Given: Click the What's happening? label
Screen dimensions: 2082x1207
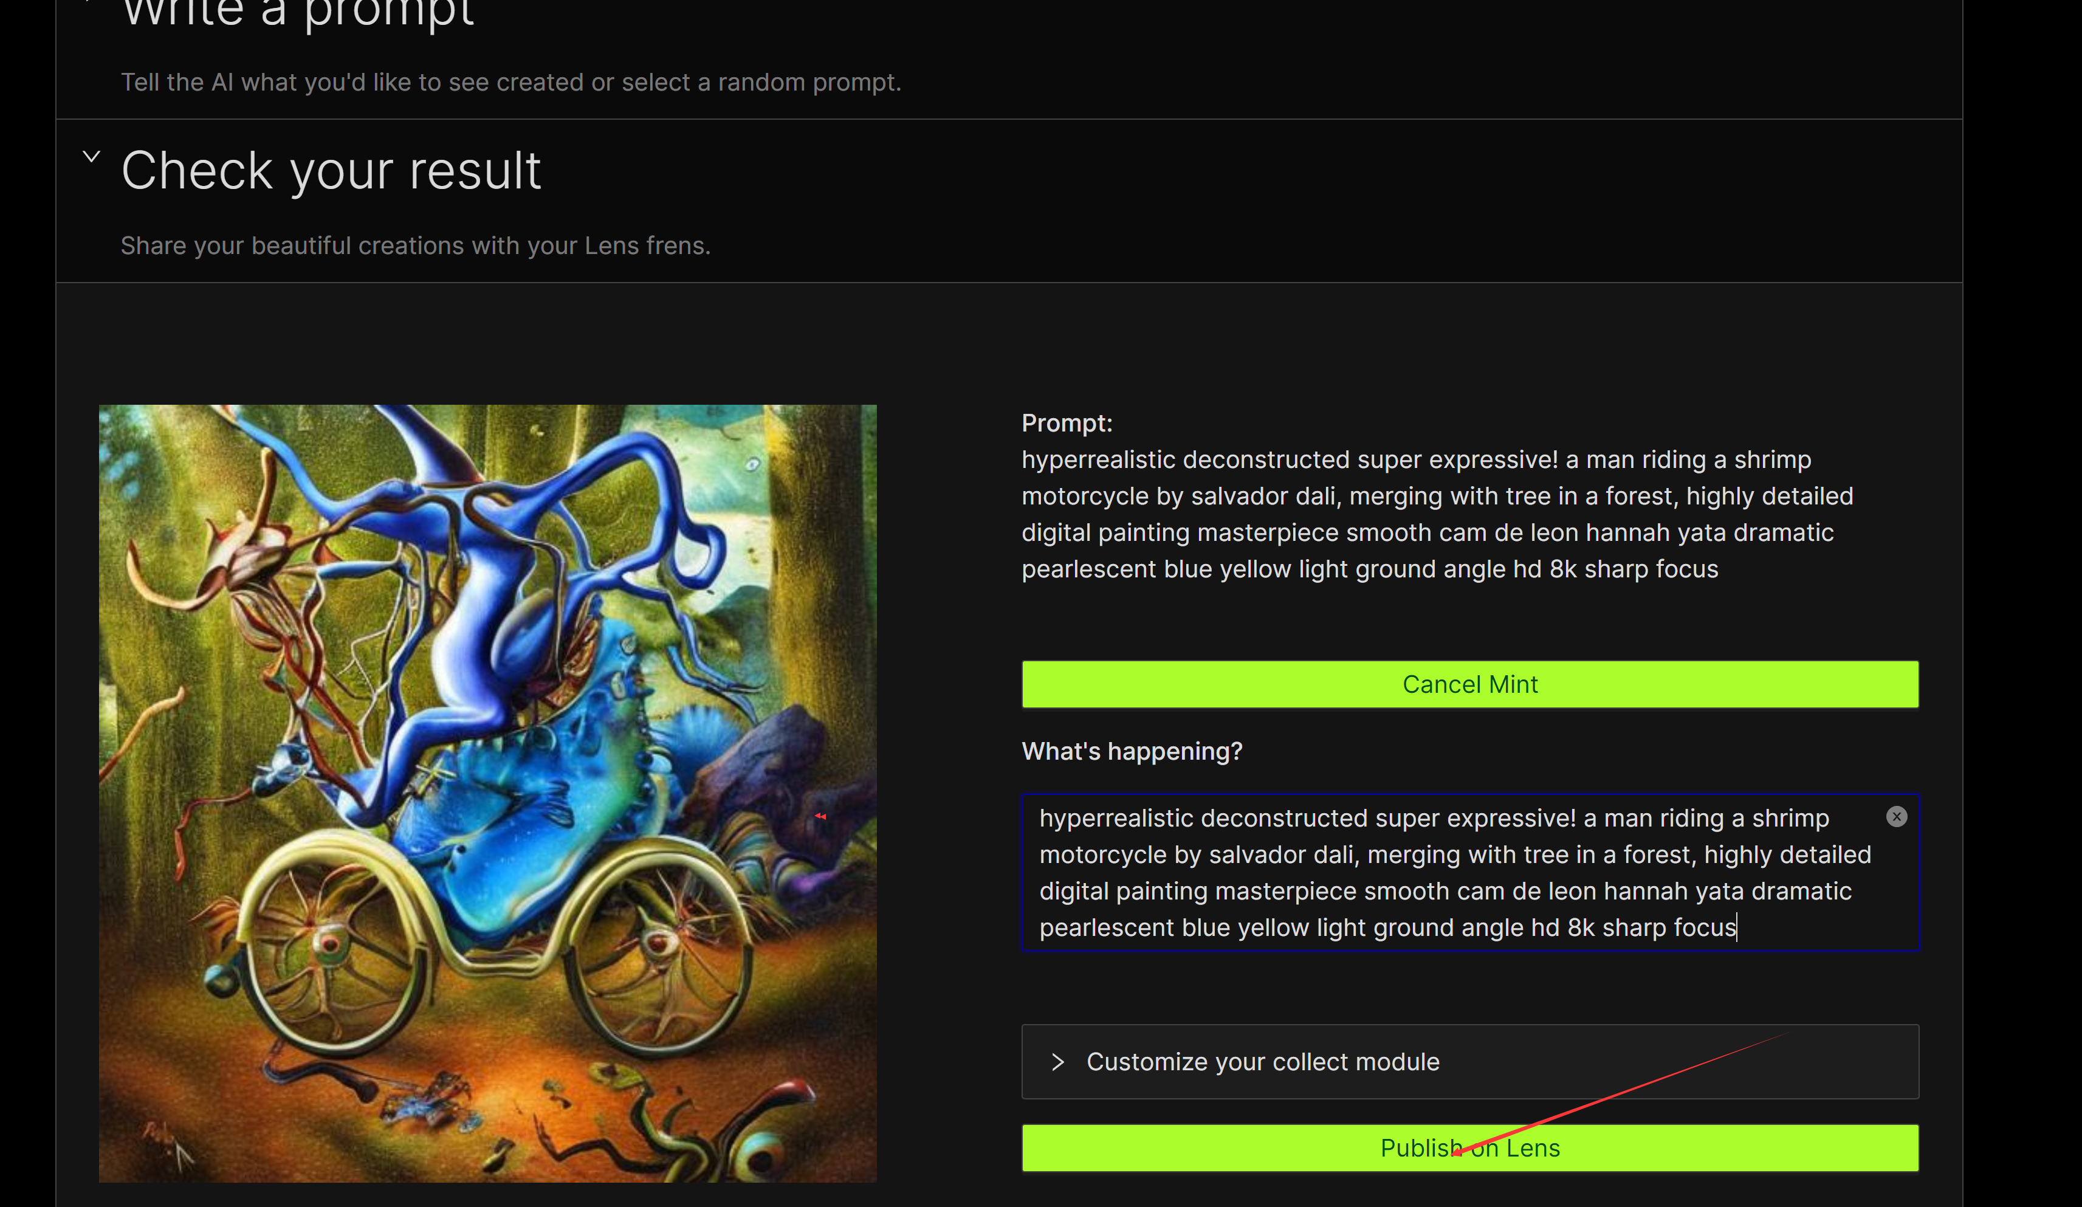Looking at the screenshot, I should 1132,751.
